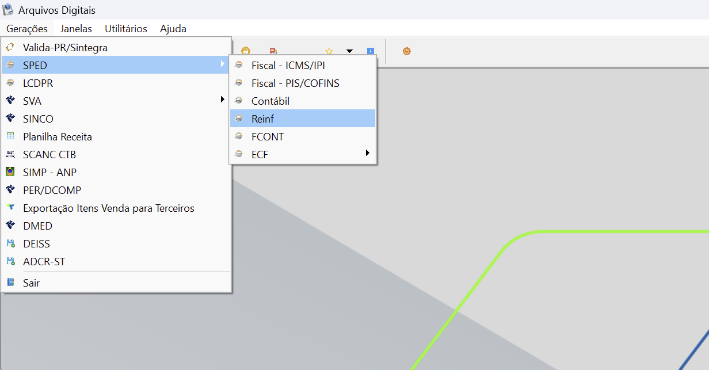
Task: Open the Utilitários menu
Action: point(126,29)
